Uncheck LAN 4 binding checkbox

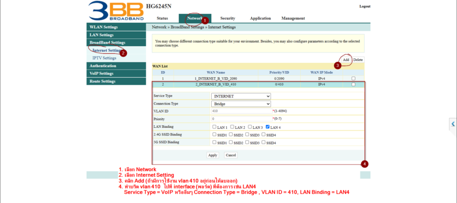pos(268,127)
